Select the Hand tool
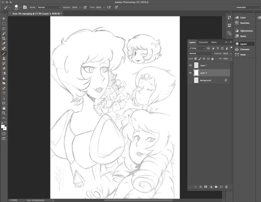 click(4, 108)
